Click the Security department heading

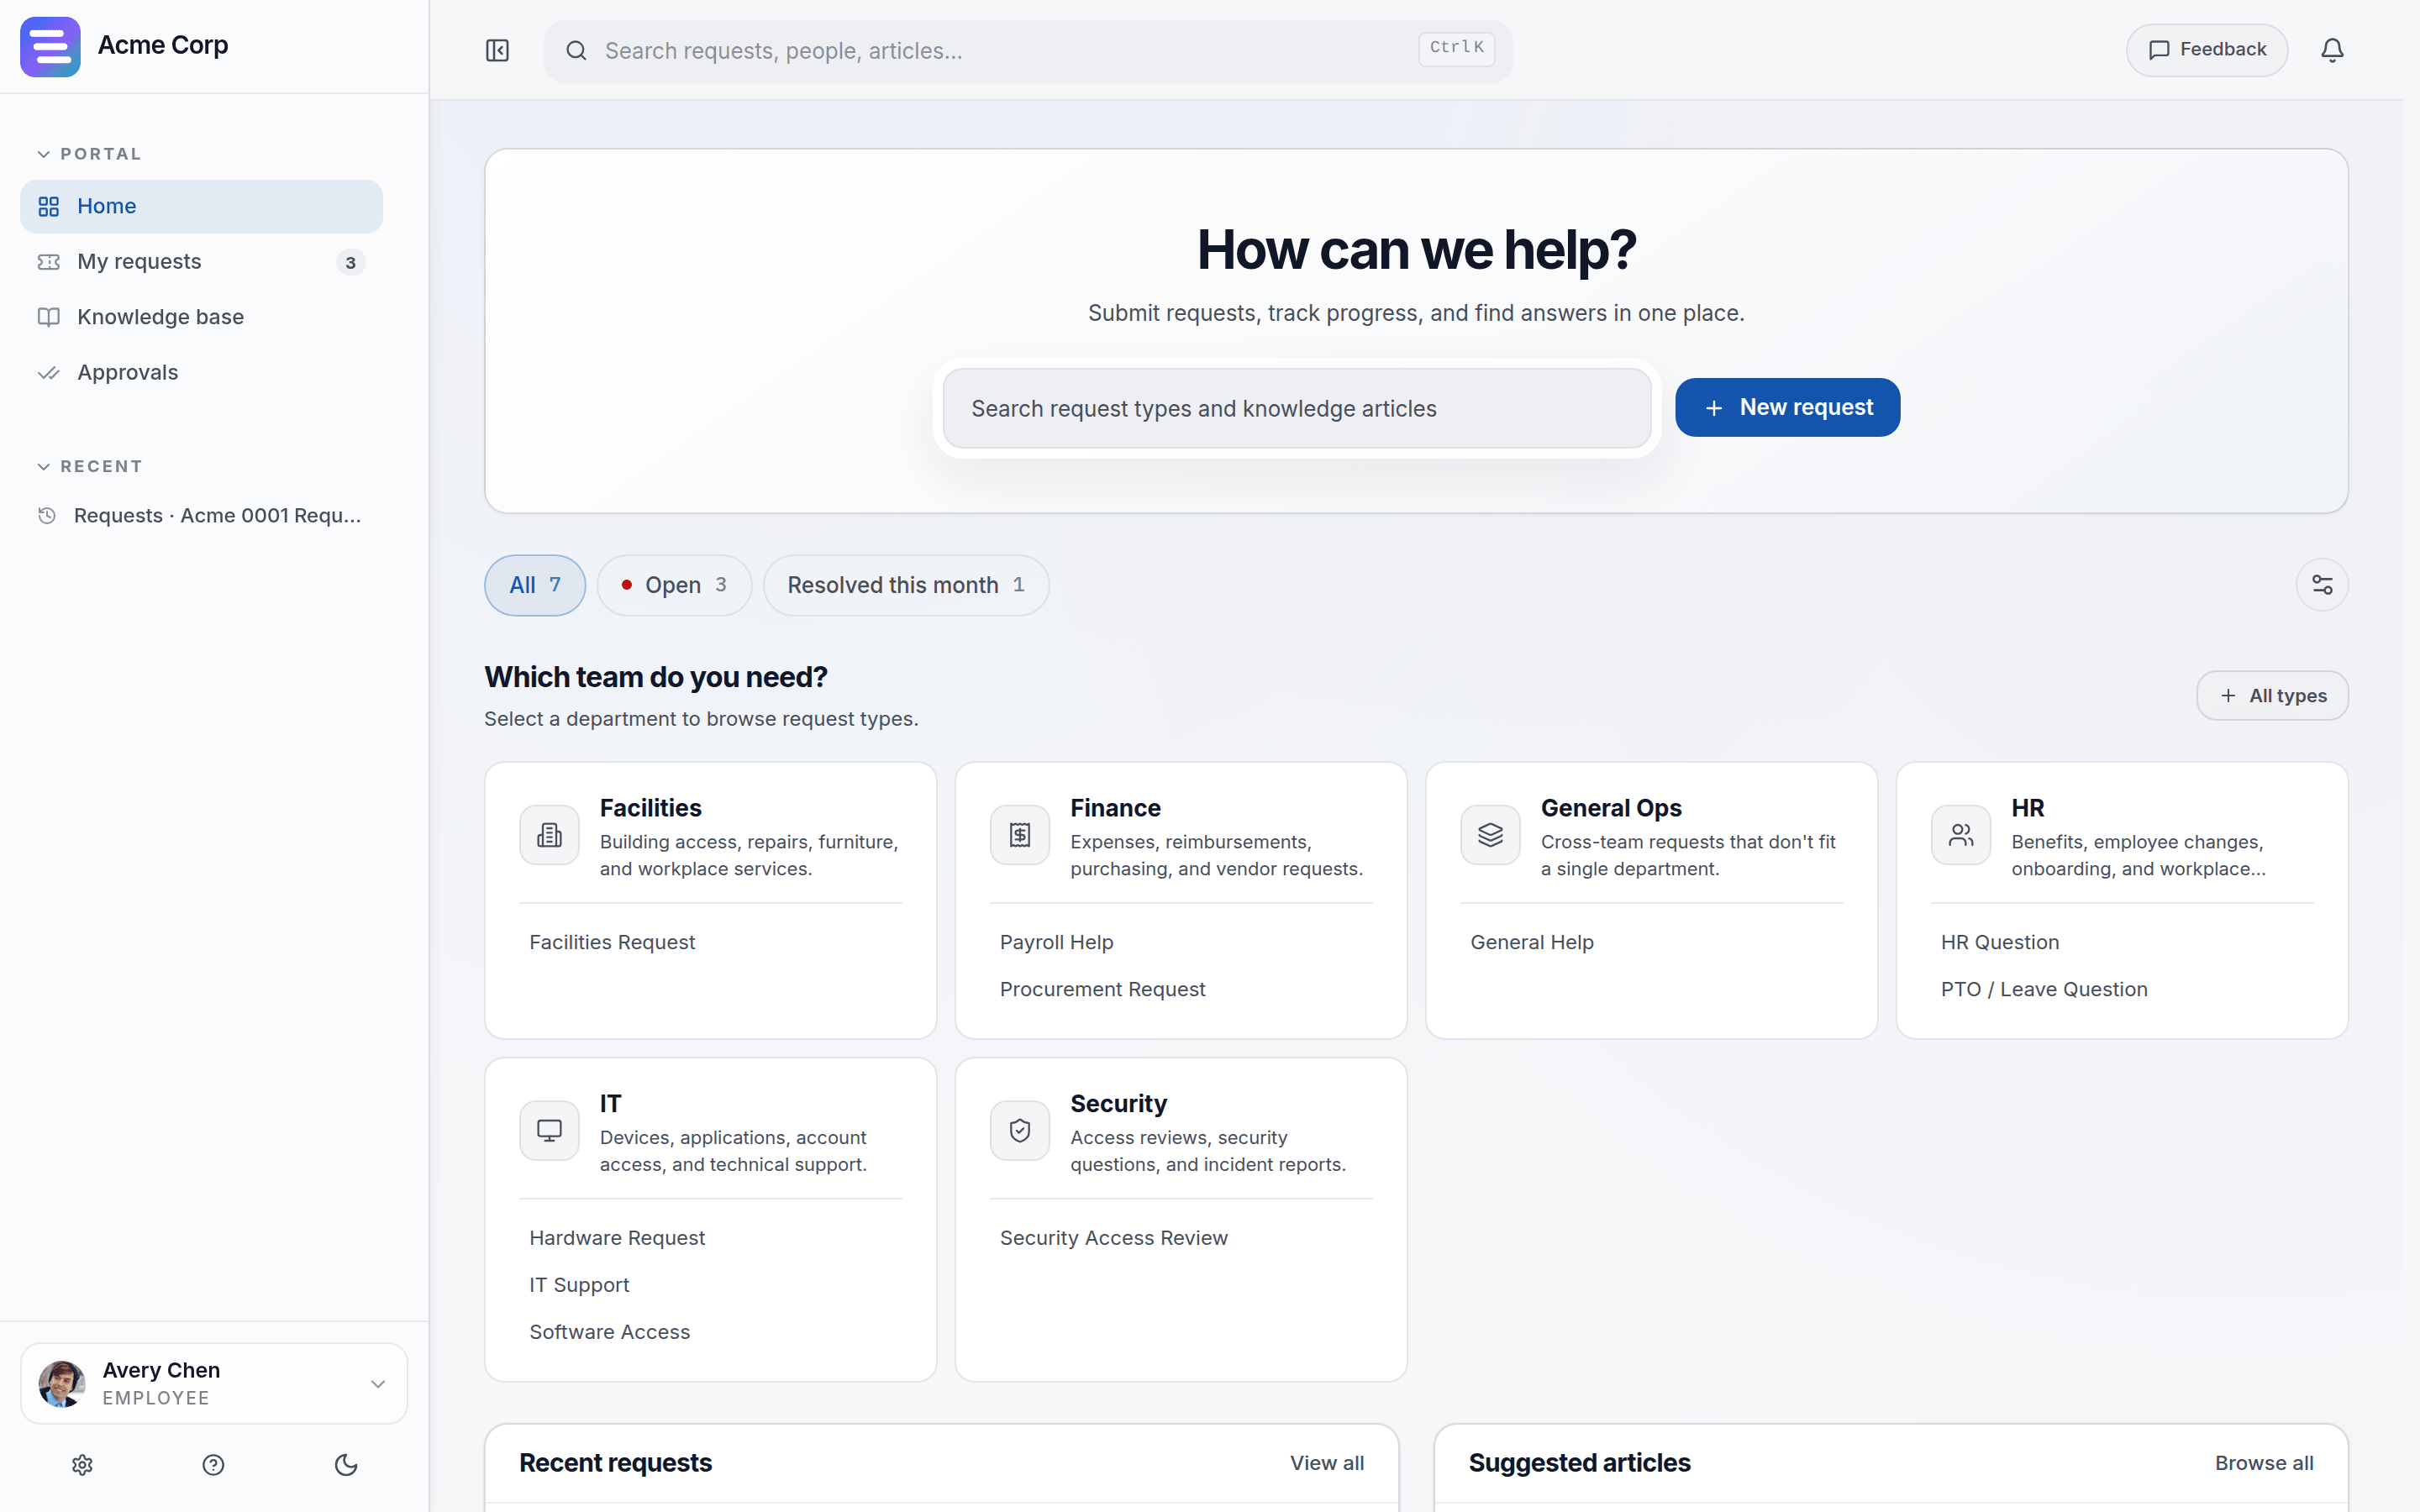click(1119, 1103)
